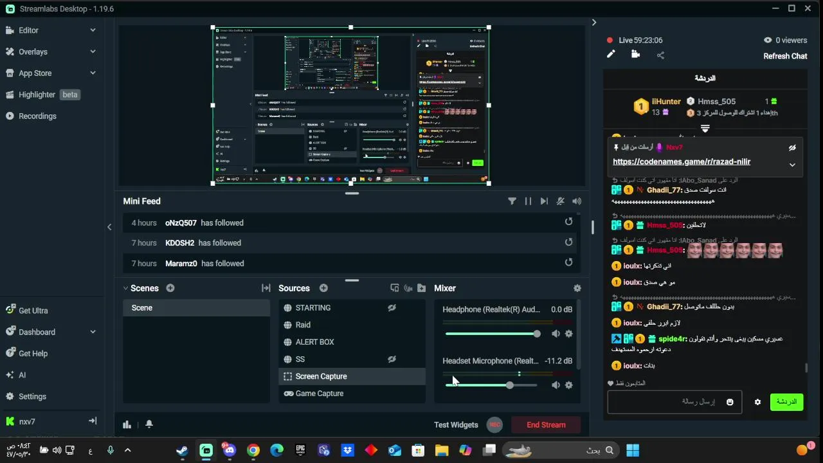Mute the Headphone audio source

pyautogui.click(x=556, y=334)
